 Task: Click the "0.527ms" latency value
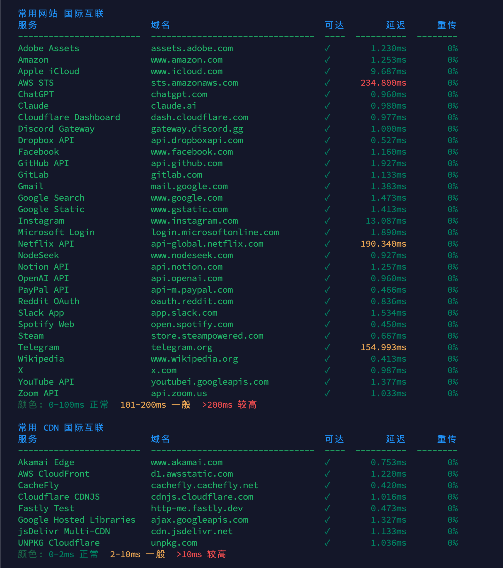pos(389,140)
